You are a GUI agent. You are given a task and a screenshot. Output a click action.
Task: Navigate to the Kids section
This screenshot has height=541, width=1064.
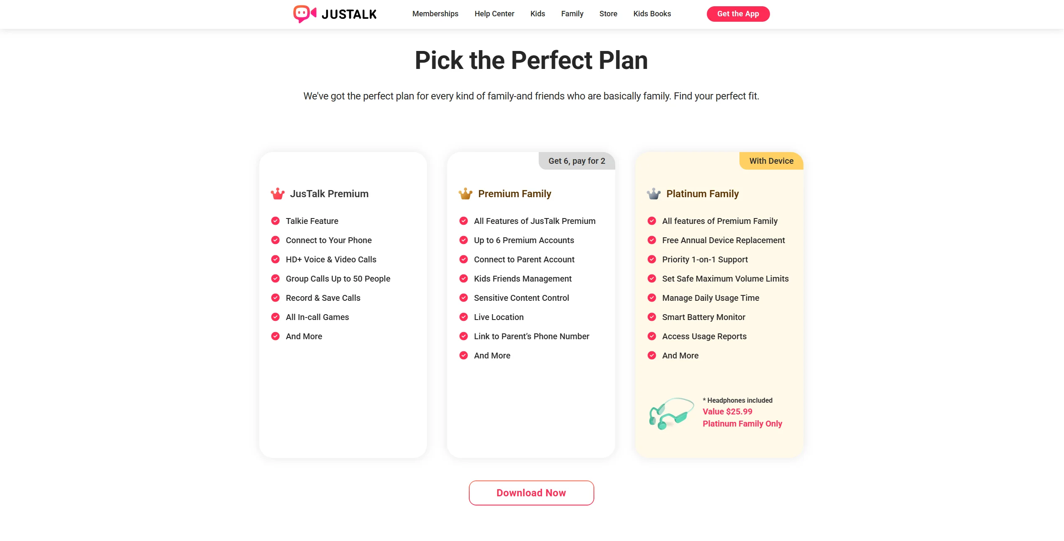[537, 14]
